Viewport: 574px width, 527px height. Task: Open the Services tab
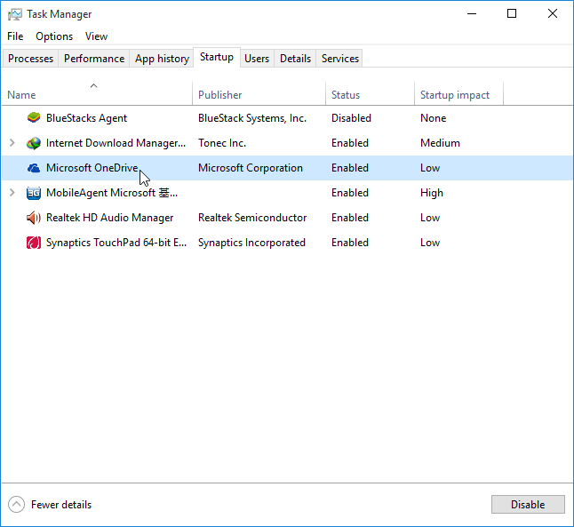tap(340, 59)
